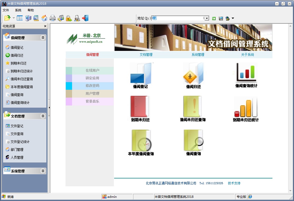
Task: Expand the address combo box dropdown
Action: (207, 18)
